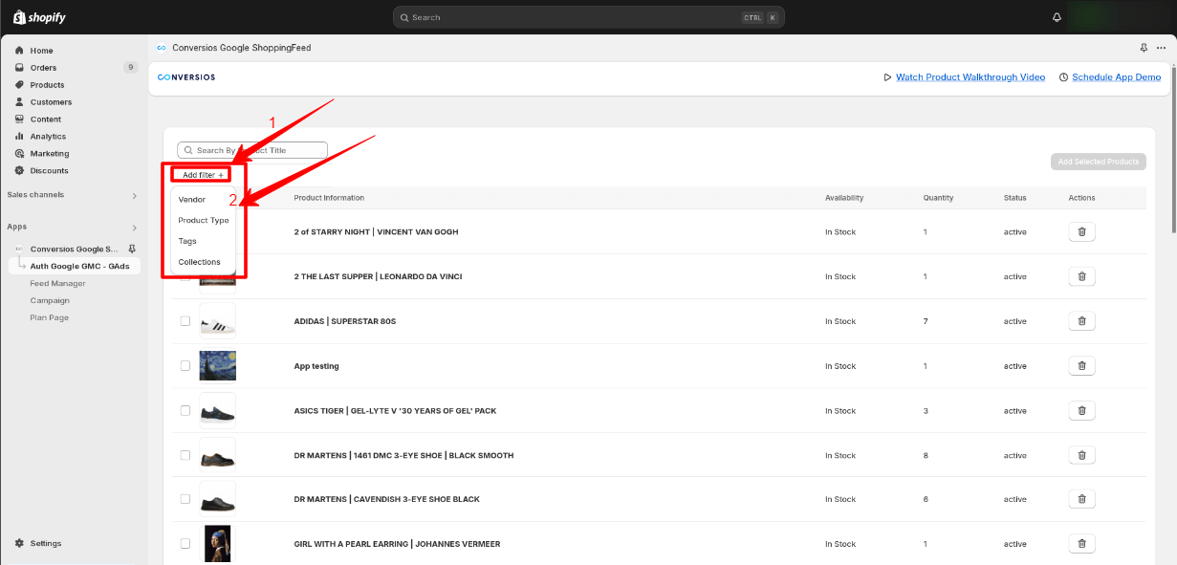Click the Shopify logo
This screenshot has height=565, width=1177.
[x=39, y=17]
